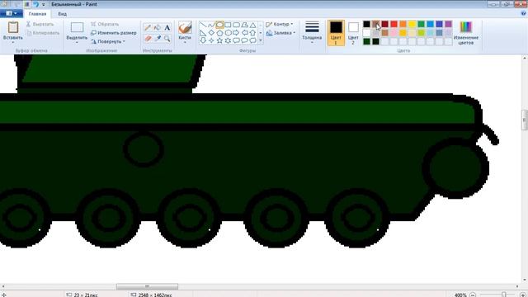This screenshot has height=297, width=528.
Task: Open the Заливка fill dropdown
Action: click(280, 33)
